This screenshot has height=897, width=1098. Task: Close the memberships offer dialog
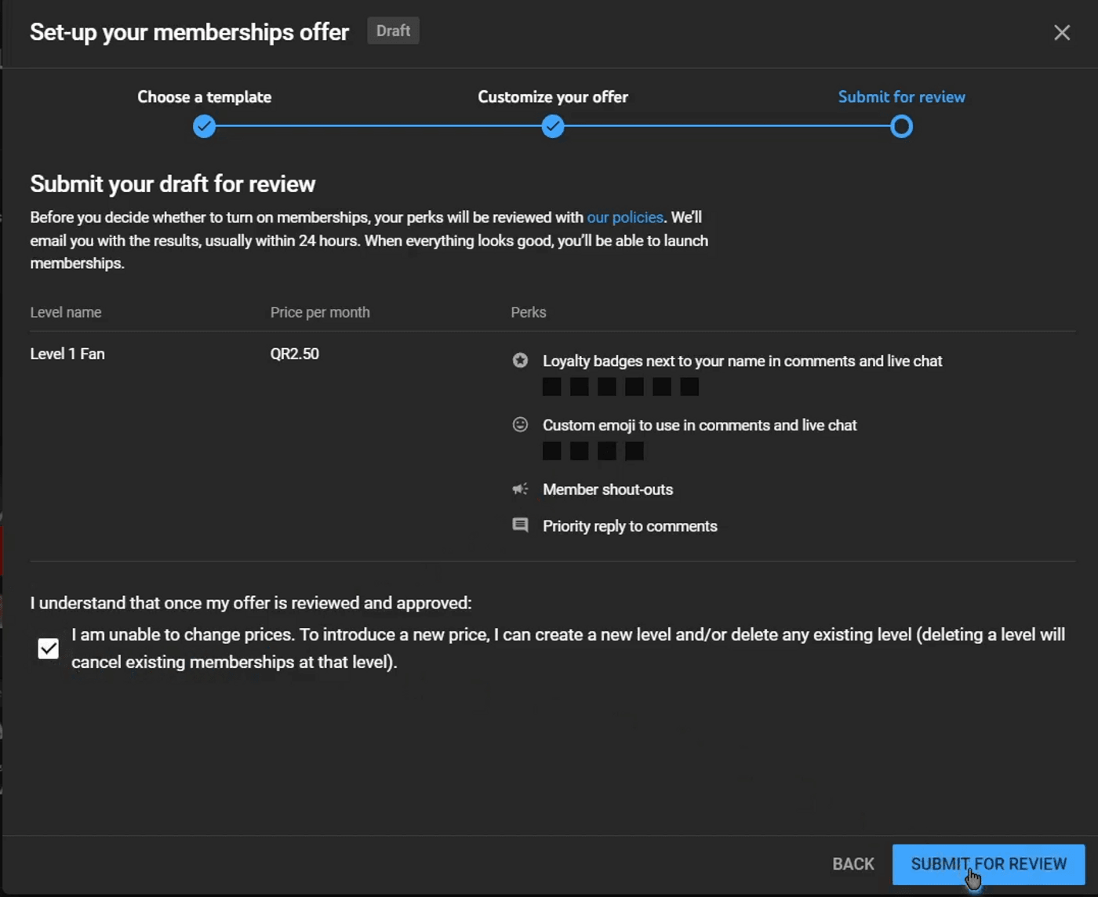tap(1062, 32)
